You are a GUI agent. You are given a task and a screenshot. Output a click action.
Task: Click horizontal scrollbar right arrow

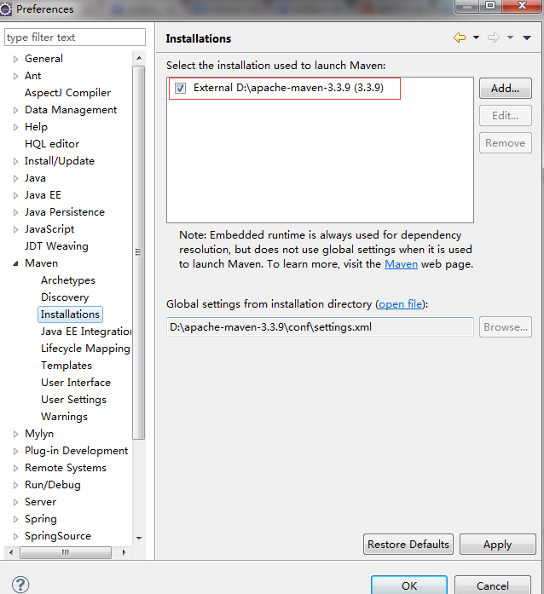pyautogui.click(x=124, y=552)
